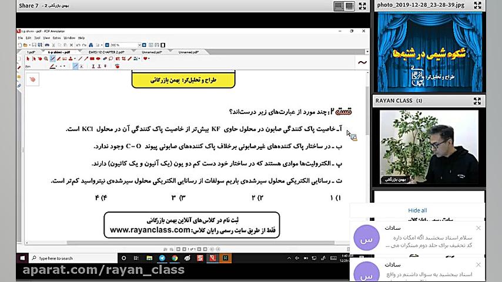Open Chrome from the taskbar
This screenshot has width=502, height=282.
click(175, 258)
